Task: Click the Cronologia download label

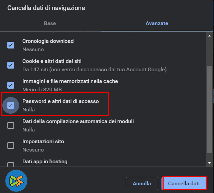Action: coord(48,41)
